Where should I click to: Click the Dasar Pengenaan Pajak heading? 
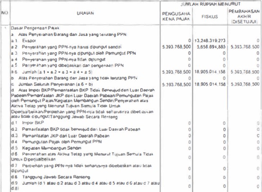click(35, 28)
